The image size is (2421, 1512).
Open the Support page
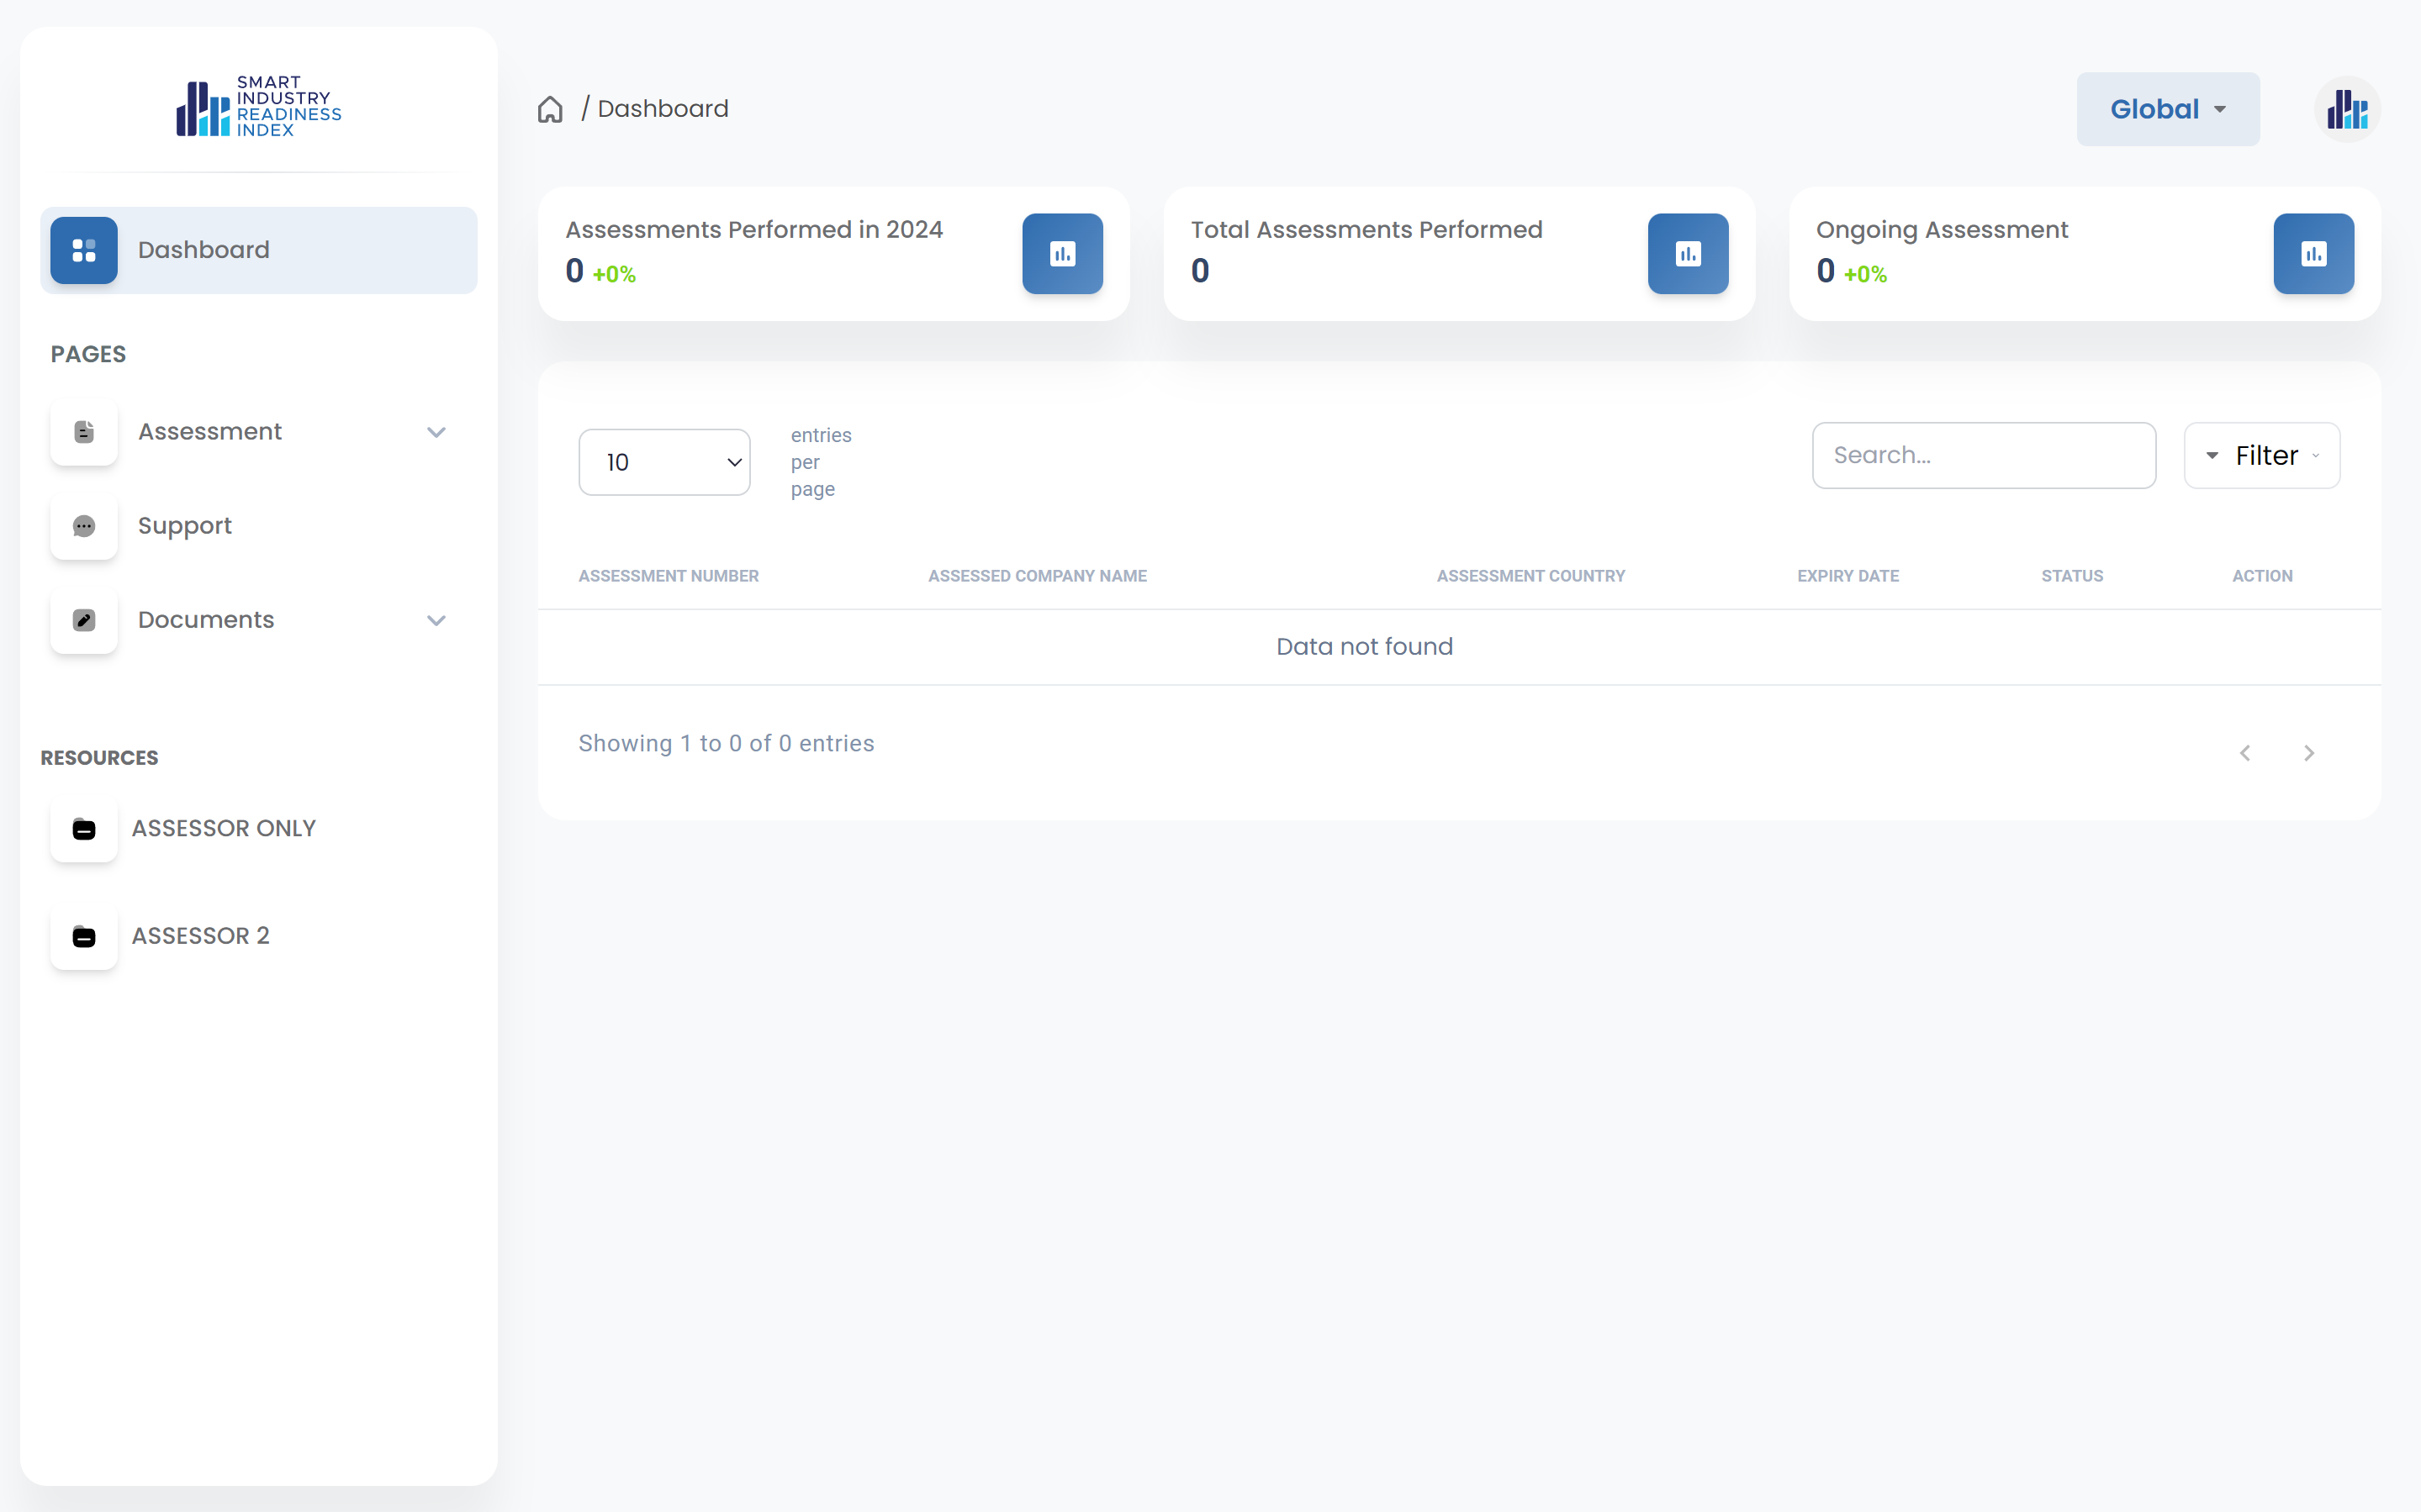185,526
